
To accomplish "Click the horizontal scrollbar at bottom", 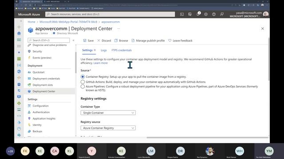I will tap(207, 137).
